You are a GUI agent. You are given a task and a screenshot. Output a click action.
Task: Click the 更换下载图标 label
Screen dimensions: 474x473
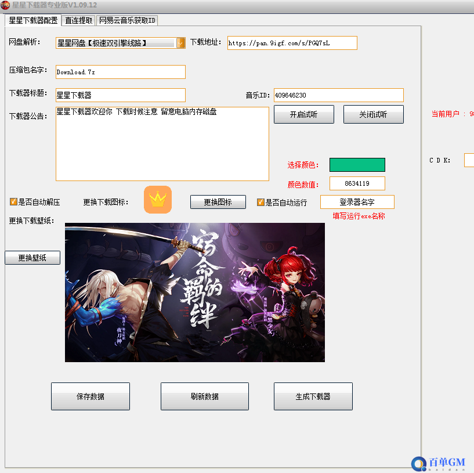[106, 202]
